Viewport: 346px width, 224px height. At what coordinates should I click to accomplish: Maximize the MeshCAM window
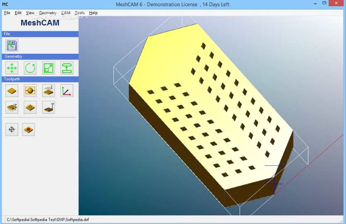[324, 3]
